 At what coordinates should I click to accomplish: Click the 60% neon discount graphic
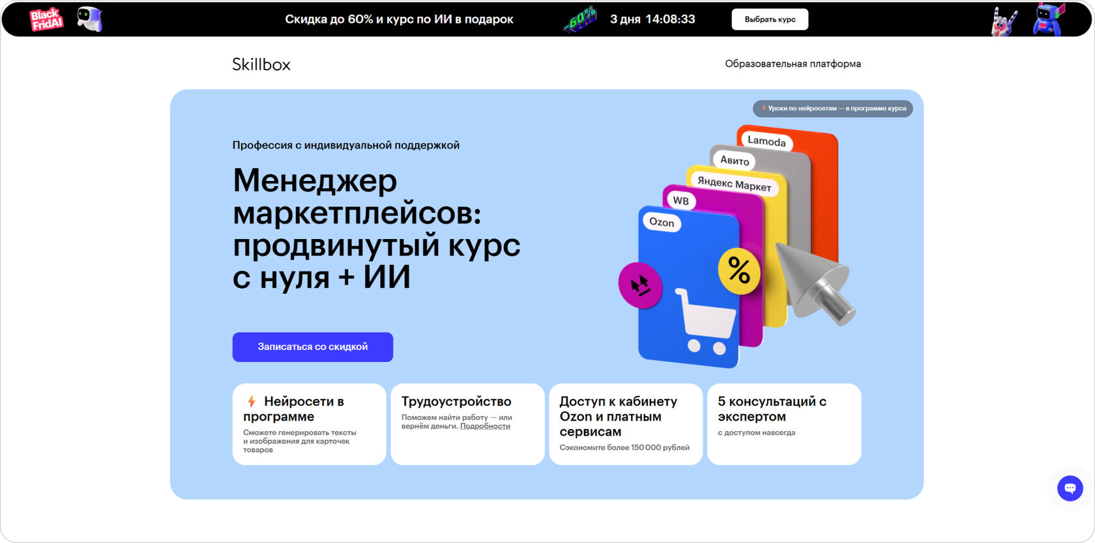tap(580, 20)
